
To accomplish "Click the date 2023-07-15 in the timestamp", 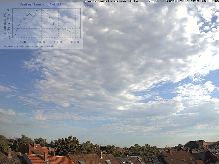I will click(177, 1).
